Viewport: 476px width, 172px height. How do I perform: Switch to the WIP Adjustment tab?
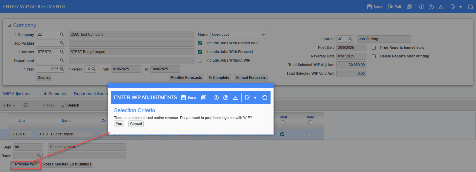point(18,94)
